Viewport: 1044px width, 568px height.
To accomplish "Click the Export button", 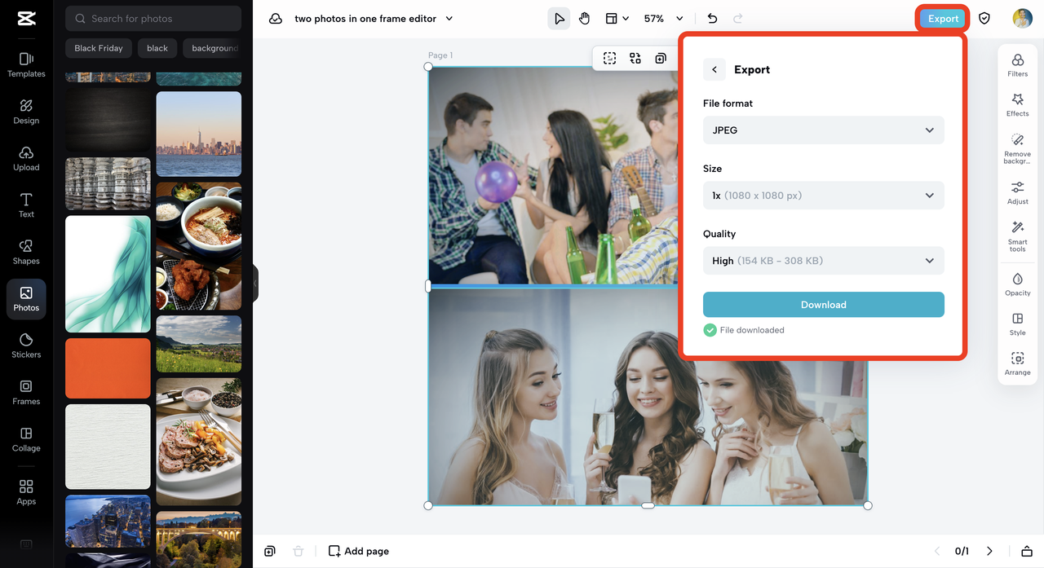I will pos(943,19).
